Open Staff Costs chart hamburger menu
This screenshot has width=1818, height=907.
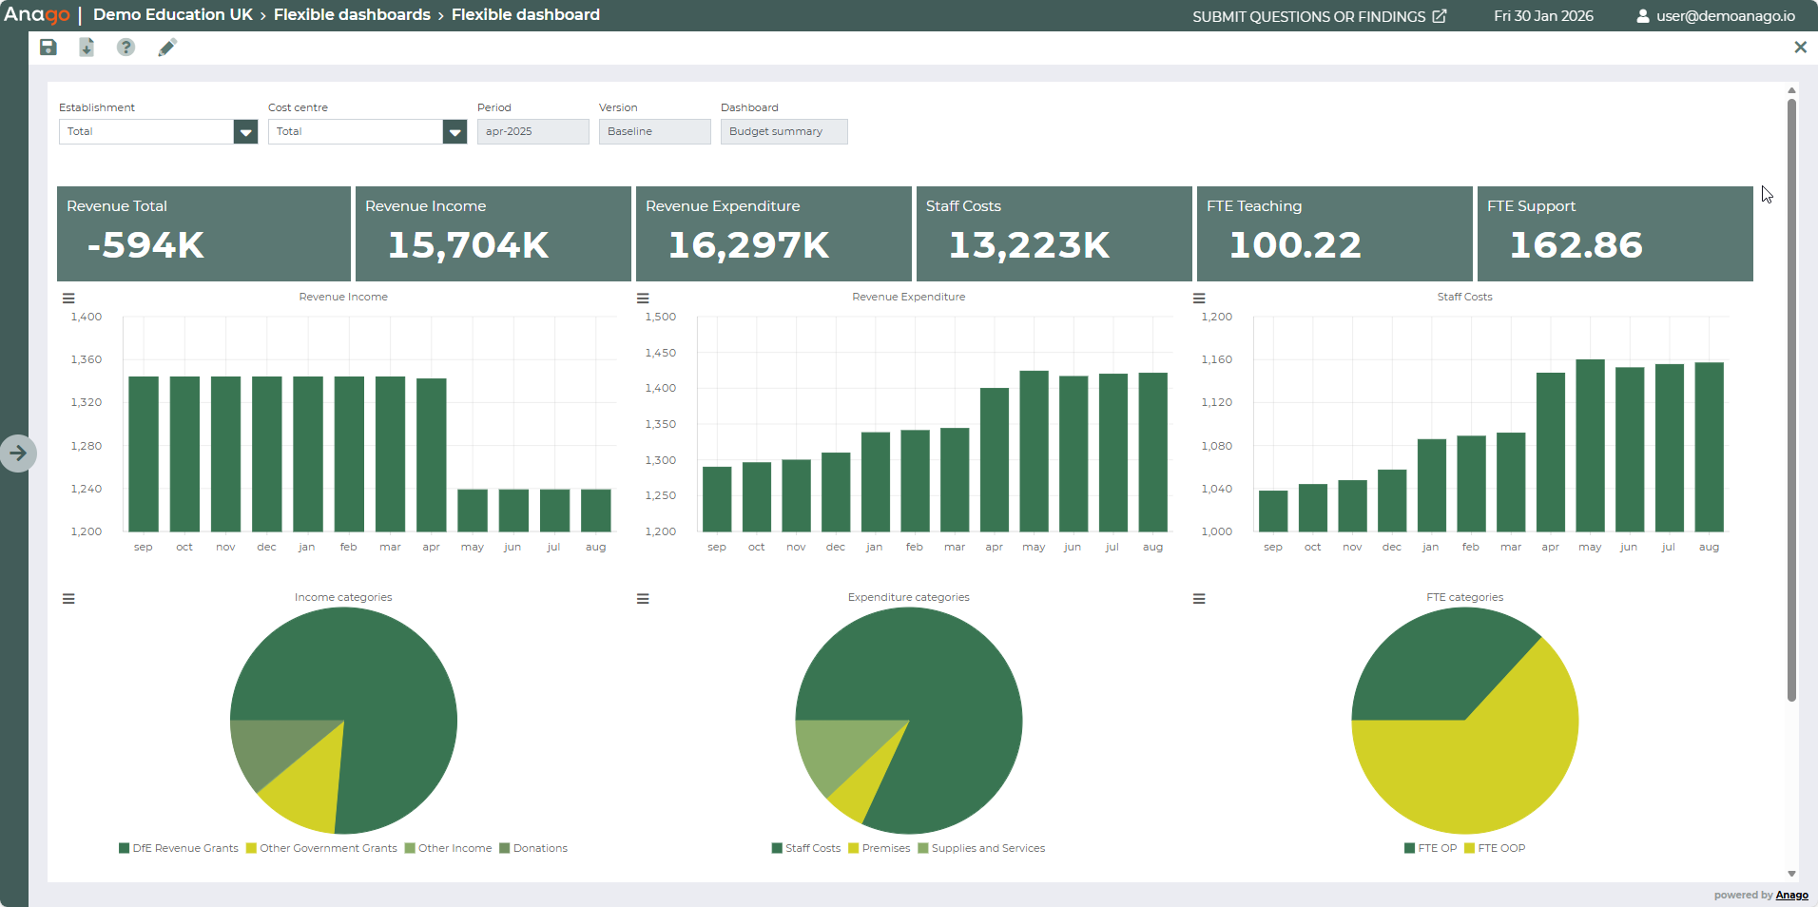1199,299
